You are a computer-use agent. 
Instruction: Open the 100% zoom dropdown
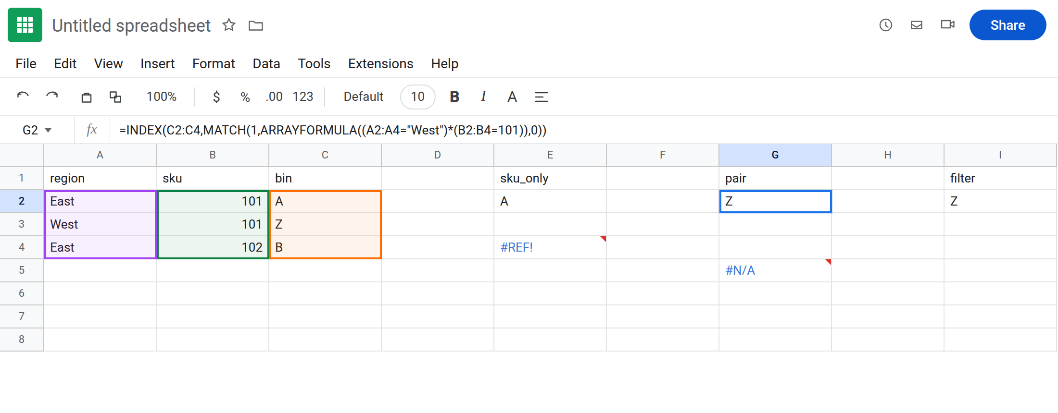pos(162,97)
